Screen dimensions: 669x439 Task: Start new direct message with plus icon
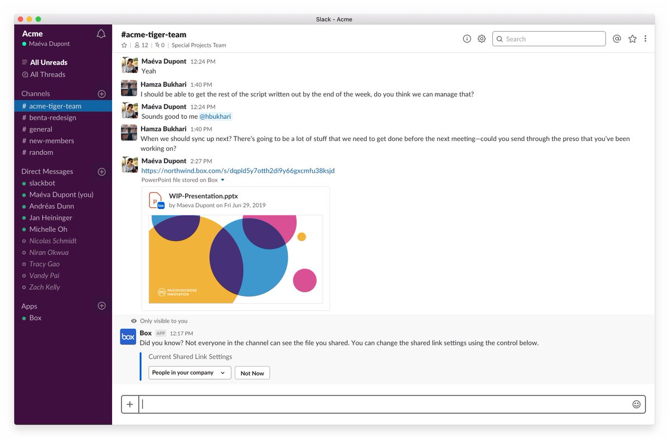point(101,172)
